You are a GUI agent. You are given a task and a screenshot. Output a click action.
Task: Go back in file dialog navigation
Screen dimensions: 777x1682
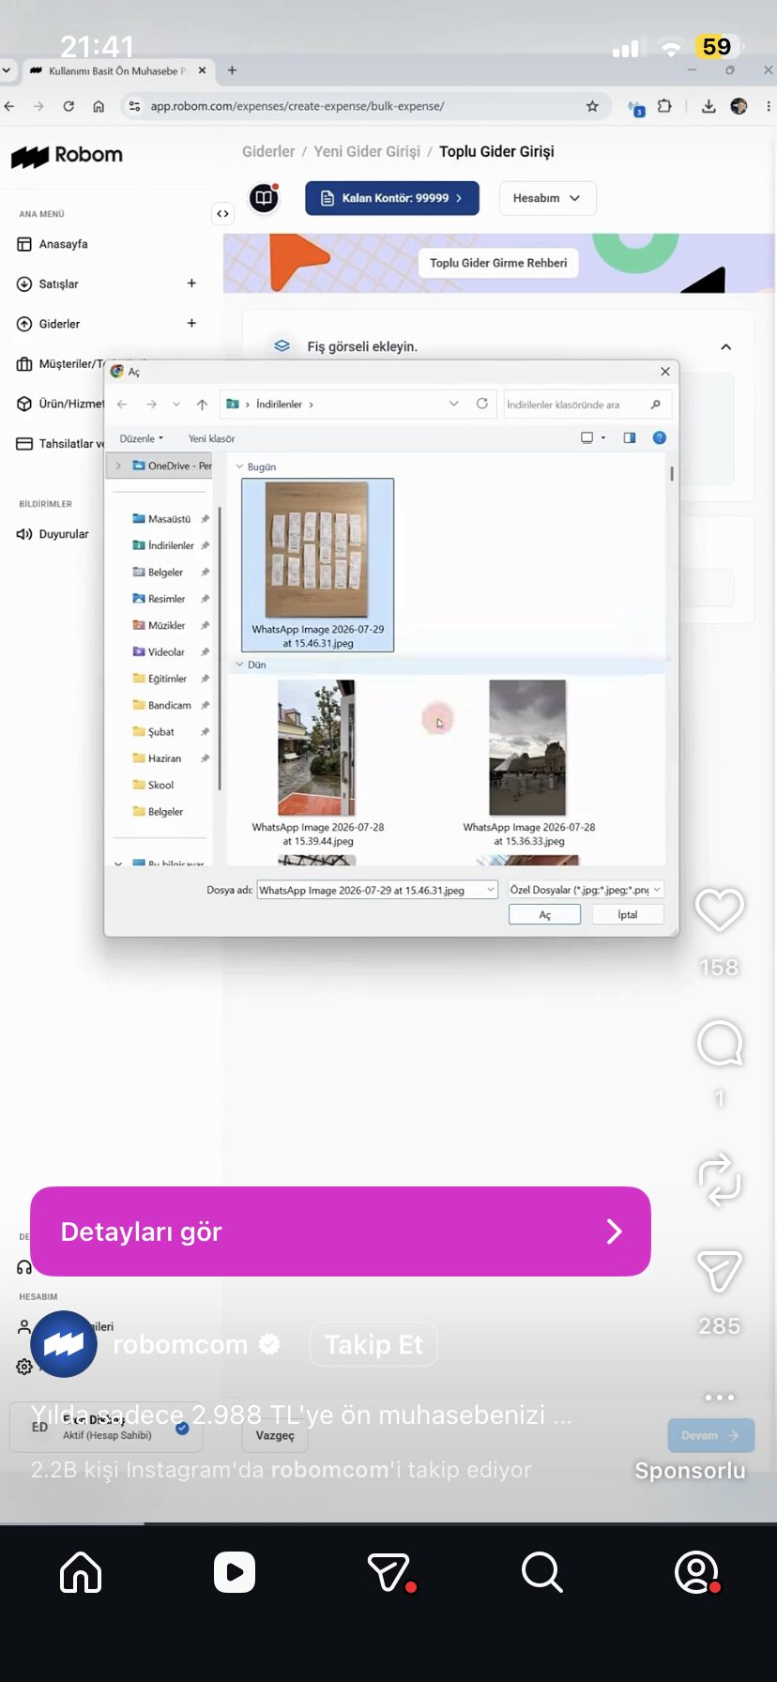(122, 405)
